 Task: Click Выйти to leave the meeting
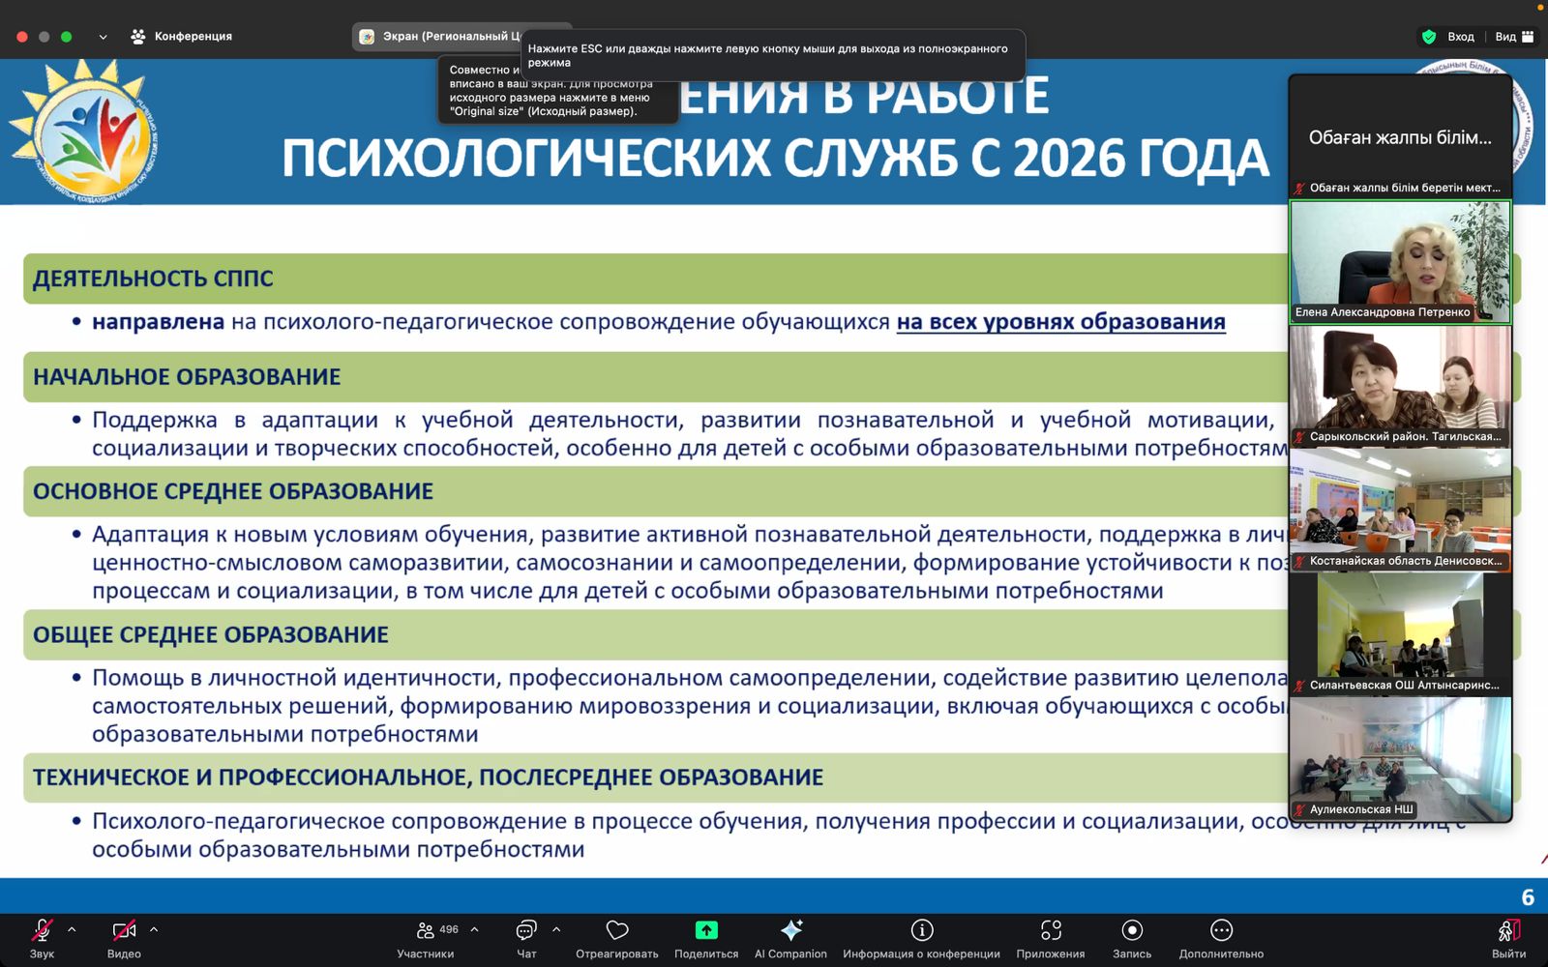[1508, 936]
